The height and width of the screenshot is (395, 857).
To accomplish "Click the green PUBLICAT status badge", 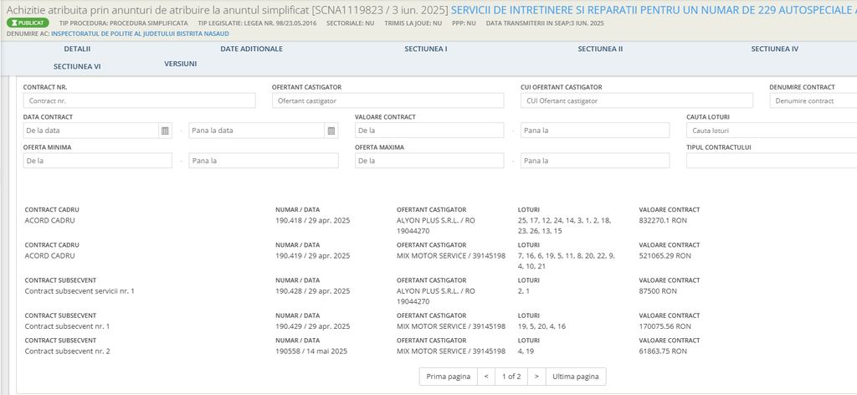I will [28, 23].
